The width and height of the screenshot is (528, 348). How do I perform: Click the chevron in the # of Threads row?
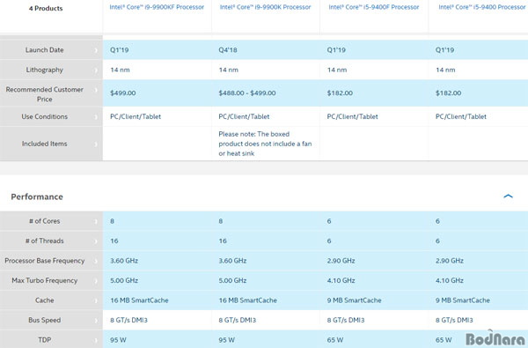point(96,241)
